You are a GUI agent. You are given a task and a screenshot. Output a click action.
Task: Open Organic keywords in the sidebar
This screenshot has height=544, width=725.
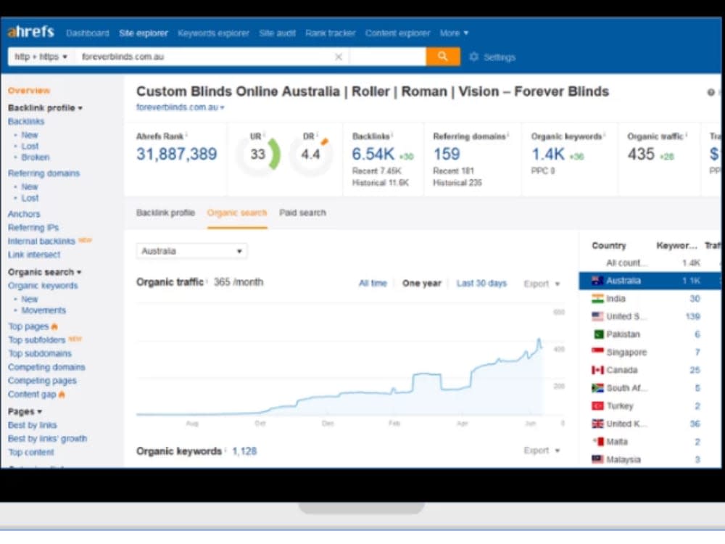pyautogui.click(x=43, y=285)
